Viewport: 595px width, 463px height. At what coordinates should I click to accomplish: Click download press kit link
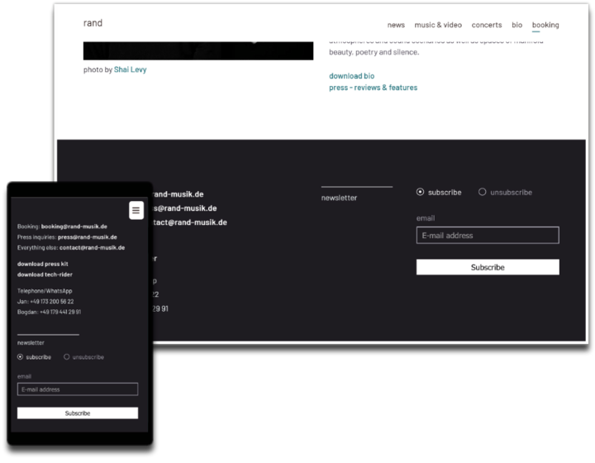43,264
